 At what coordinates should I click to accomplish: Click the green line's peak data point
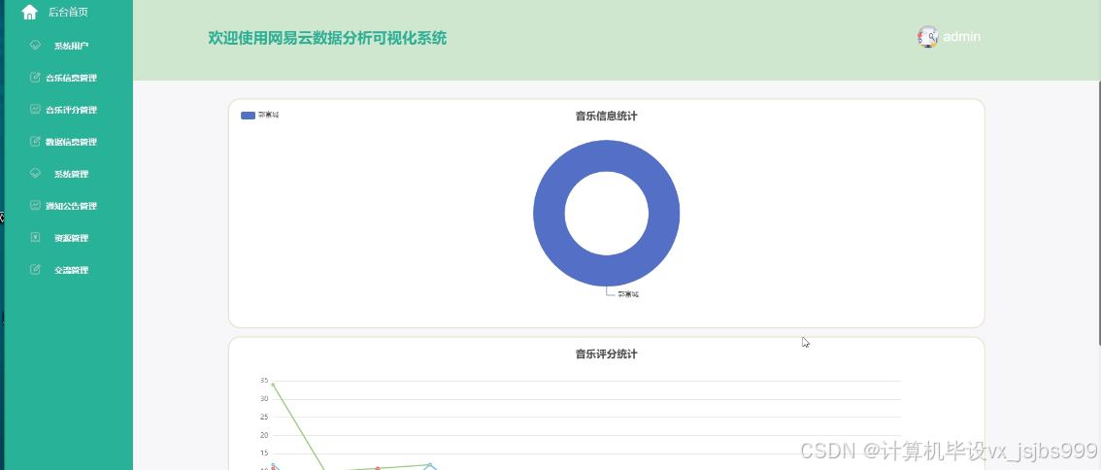coord(273,385)
